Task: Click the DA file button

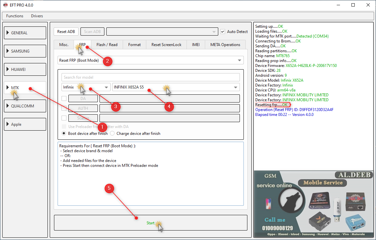Action: 83,98
